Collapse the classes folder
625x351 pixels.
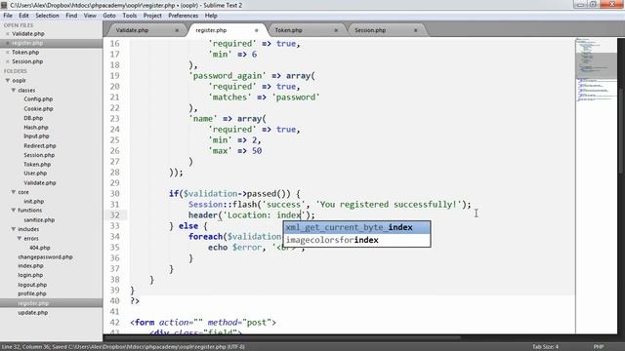(x=13, y=91)
